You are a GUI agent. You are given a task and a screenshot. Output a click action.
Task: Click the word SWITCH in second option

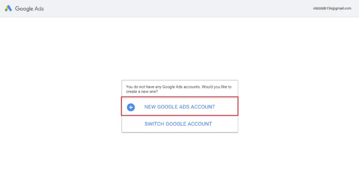coord(154,124)
